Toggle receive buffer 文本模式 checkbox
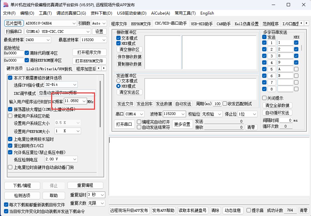Viewport: 311px width, 216px height. [x=118, y=38]
